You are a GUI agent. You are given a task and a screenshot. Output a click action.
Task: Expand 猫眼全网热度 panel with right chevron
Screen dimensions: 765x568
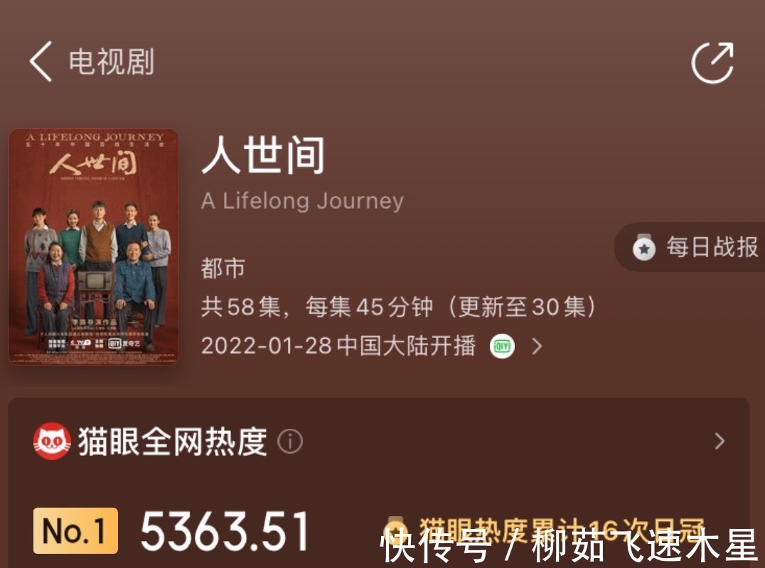[x=719, y=442]
